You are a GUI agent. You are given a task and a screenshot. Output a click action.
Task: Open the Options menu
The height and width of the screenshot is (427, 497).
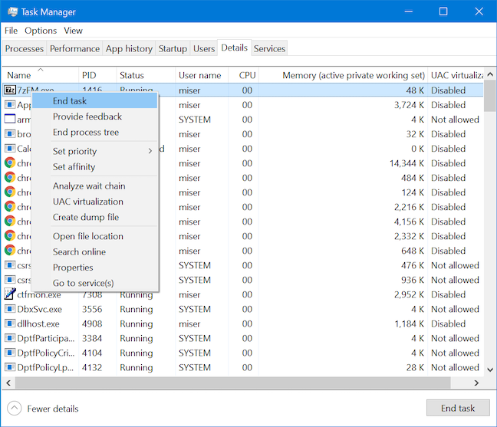pos(41,31)
